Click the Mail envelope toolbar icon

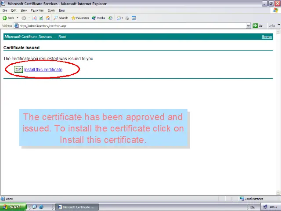(x=119, y=18)
